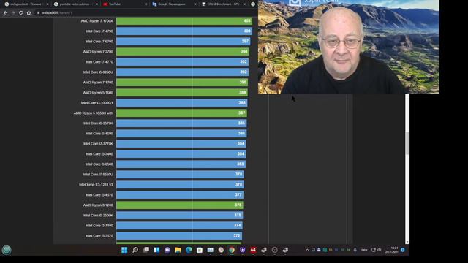This screenshot has width=468, height=263.
Task: Select the Intel Xeon E3-1231 v3 label
Action: click(x=96, y=185)
